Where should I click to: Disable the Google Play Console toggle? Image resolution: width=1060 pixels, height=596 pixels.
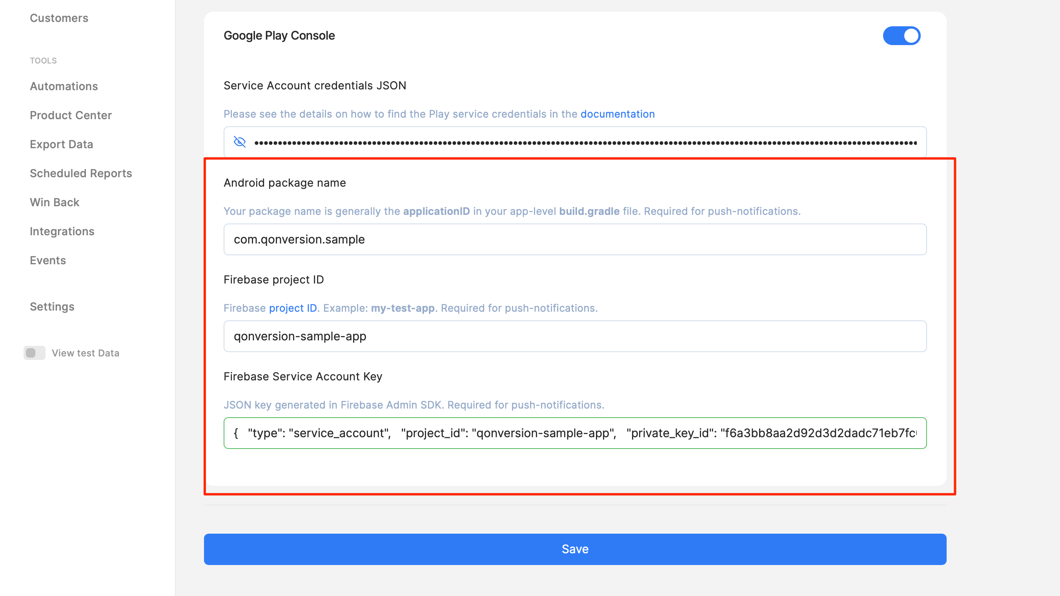click(x=901, y=36)
